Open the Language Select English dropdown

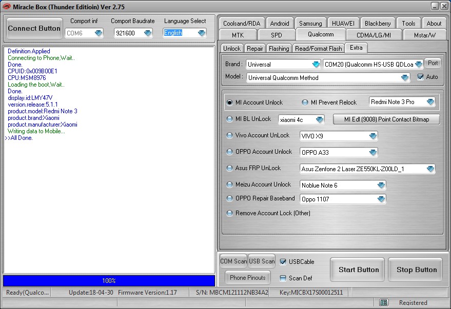202,33
